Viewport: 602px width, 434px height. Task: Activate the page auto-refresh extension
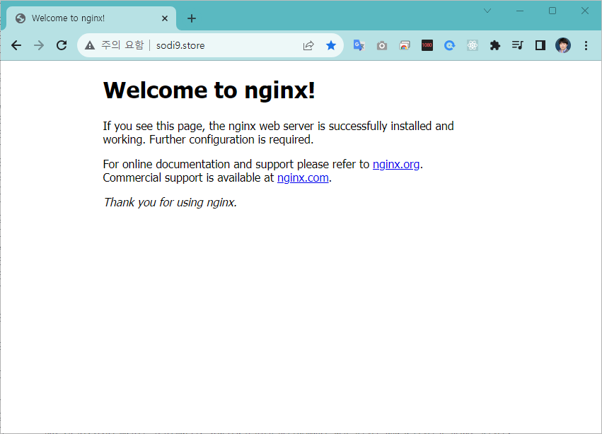coord(449,45)
